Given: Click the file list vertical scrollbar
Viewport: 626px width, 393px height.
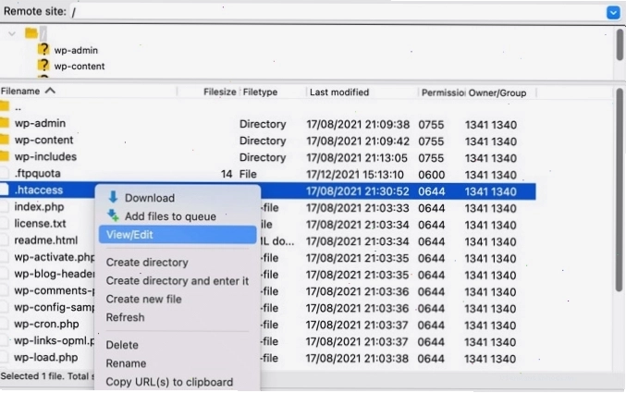Looking at the screenshot, I should [620, 190].
